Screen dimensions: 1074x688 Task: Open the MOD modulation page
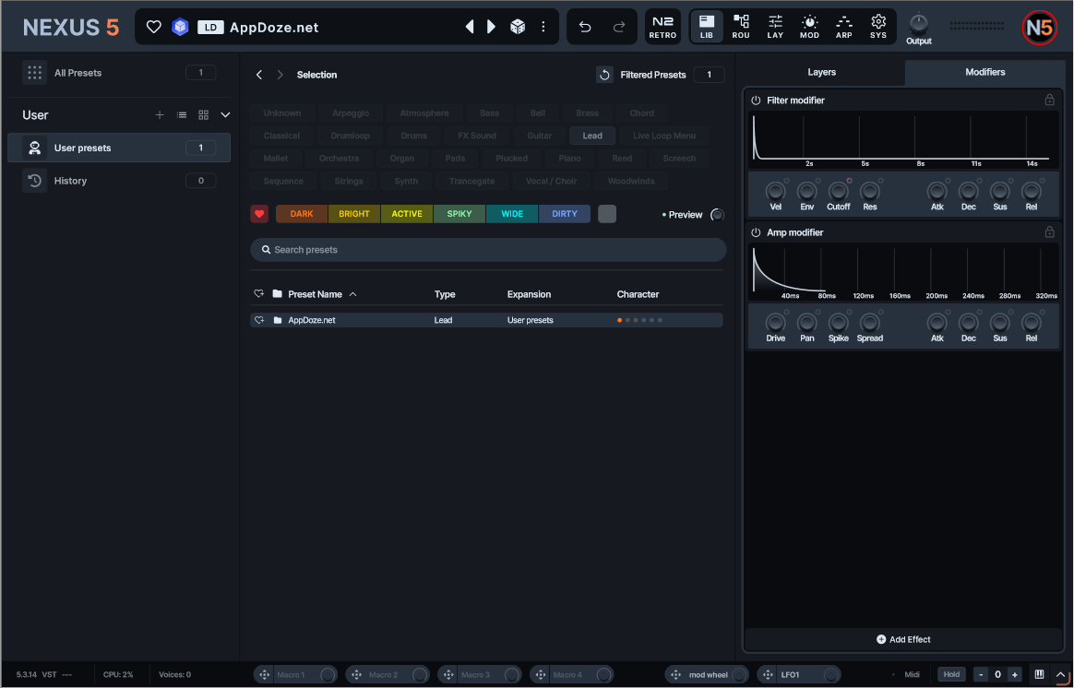click(809, 27)
